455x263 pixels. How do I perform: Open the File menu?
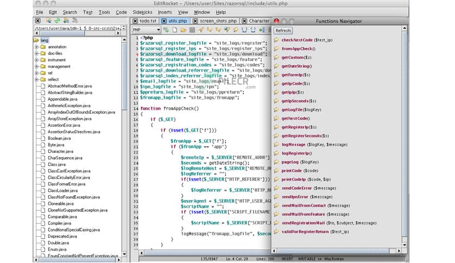[x=40, y=12]
